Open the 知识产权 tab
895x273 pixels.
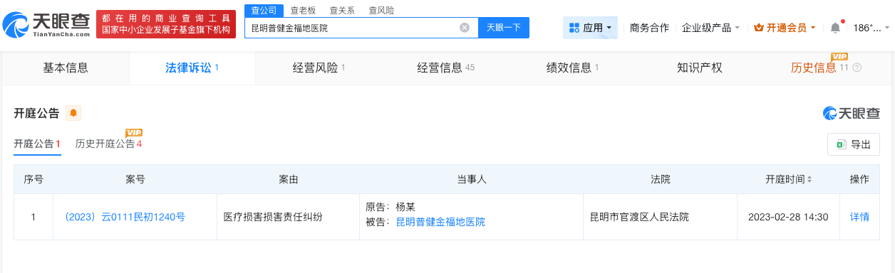(x=699, y=68)
